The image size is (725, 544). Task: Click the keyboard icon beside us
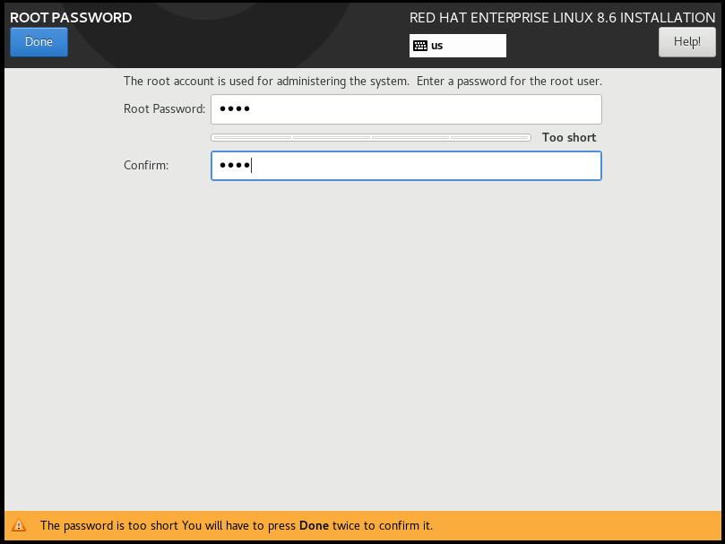(x=420, y=46)
